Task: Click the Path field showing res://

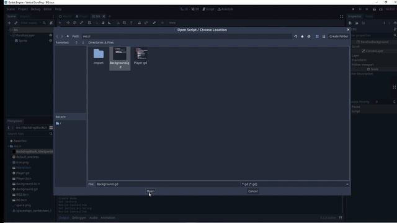Action: pyautogui.click(x=186, y=37)
